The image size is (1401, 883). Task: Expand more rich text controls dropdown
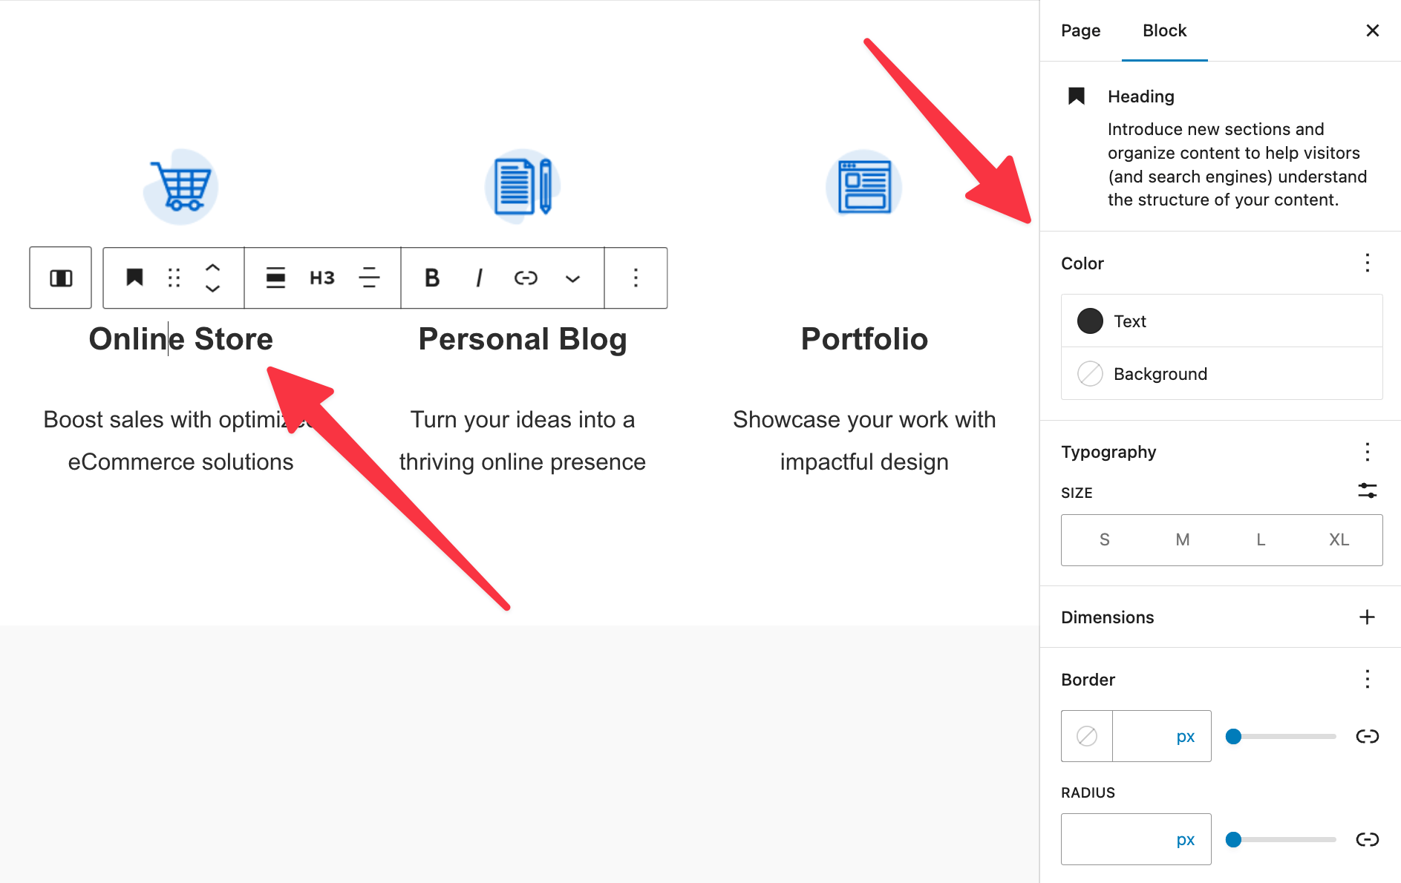[x=572, y=279]
